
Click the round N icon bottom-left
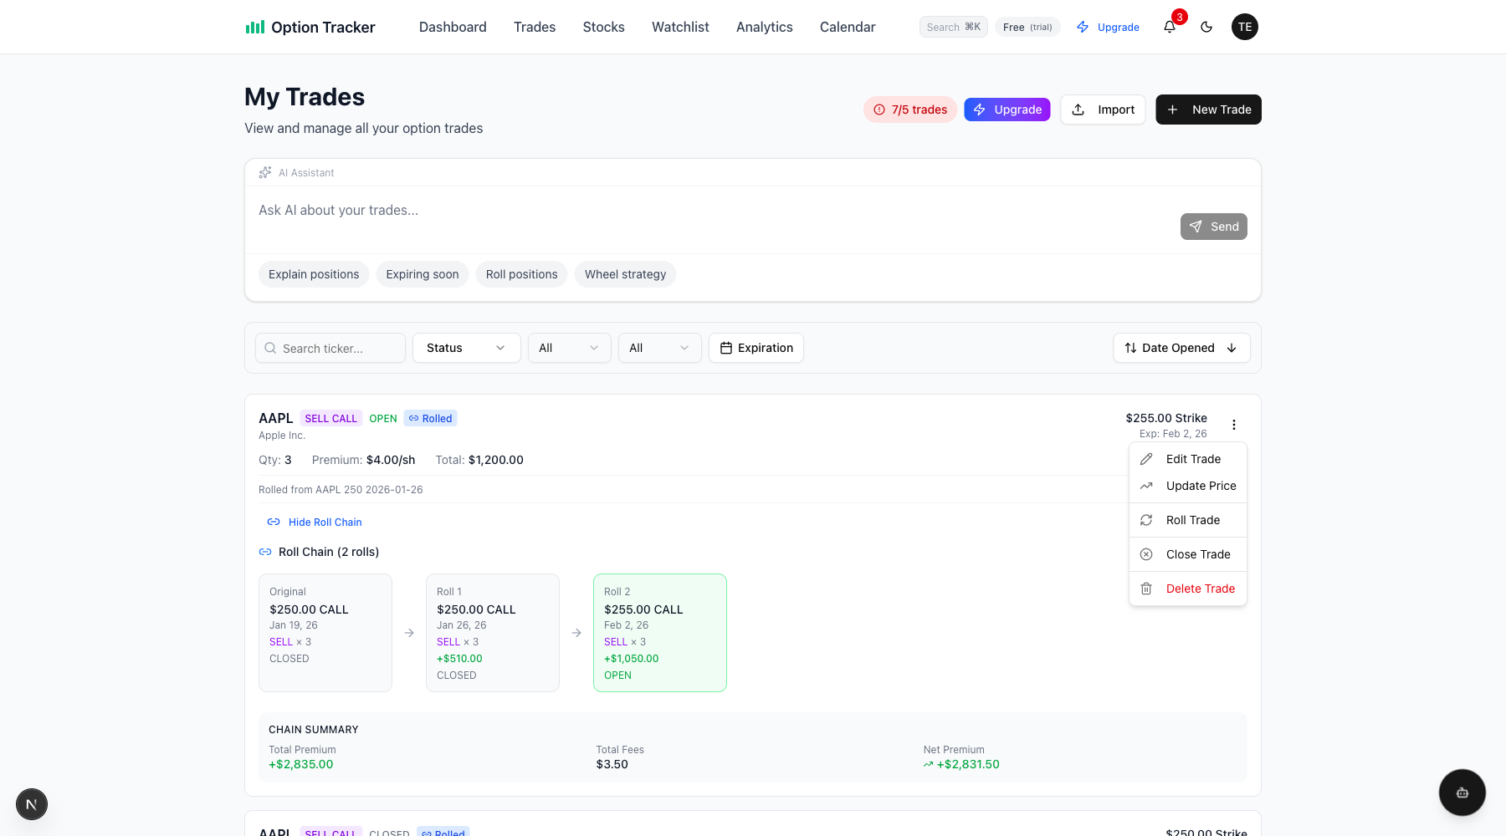tap(32, 804)
